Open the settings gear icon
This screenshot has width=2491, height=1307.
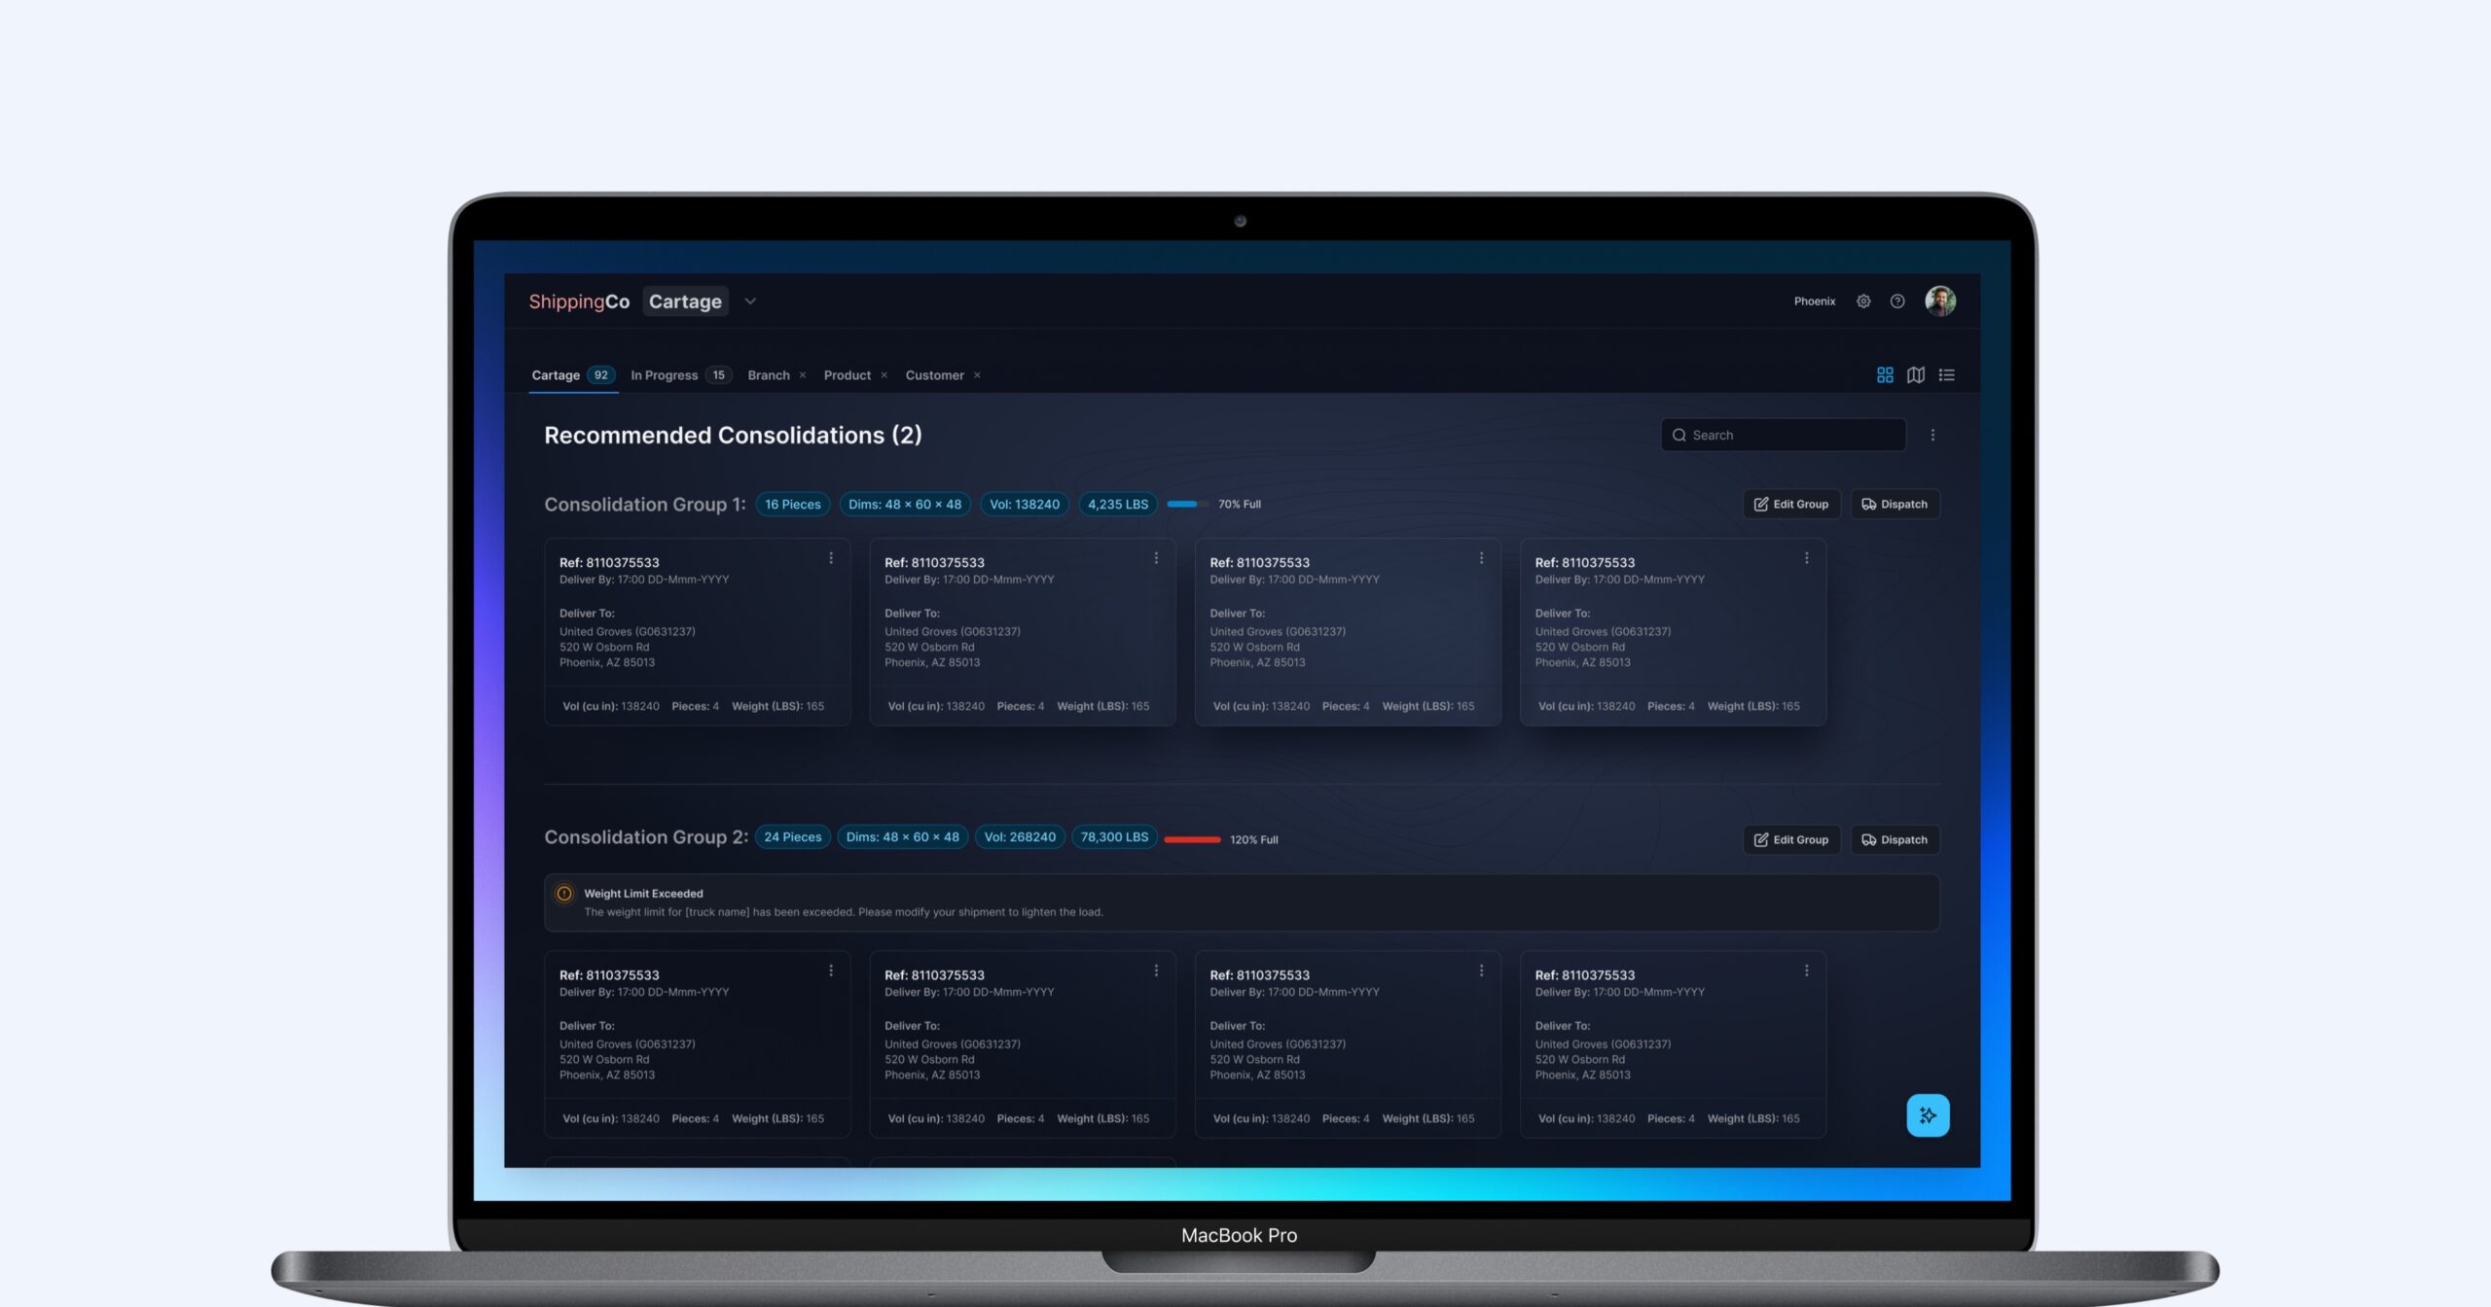tap(1862, 301)
